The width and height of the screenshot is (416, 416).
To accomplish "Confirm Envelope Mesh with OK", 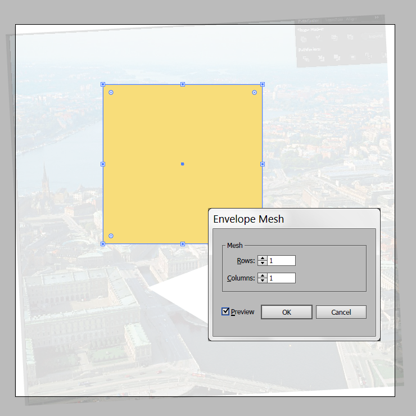I will click(287, 312).
